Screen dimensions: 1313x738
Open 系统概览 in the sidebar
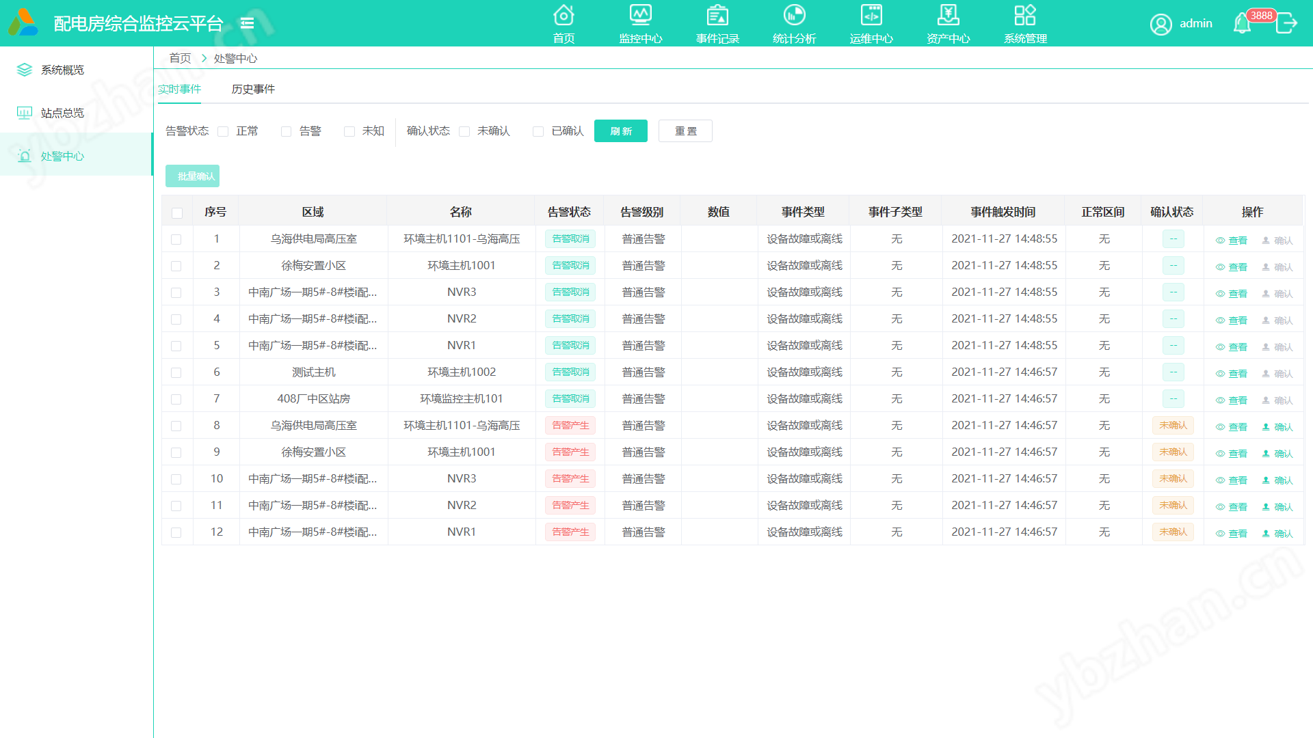click(76, 70)
